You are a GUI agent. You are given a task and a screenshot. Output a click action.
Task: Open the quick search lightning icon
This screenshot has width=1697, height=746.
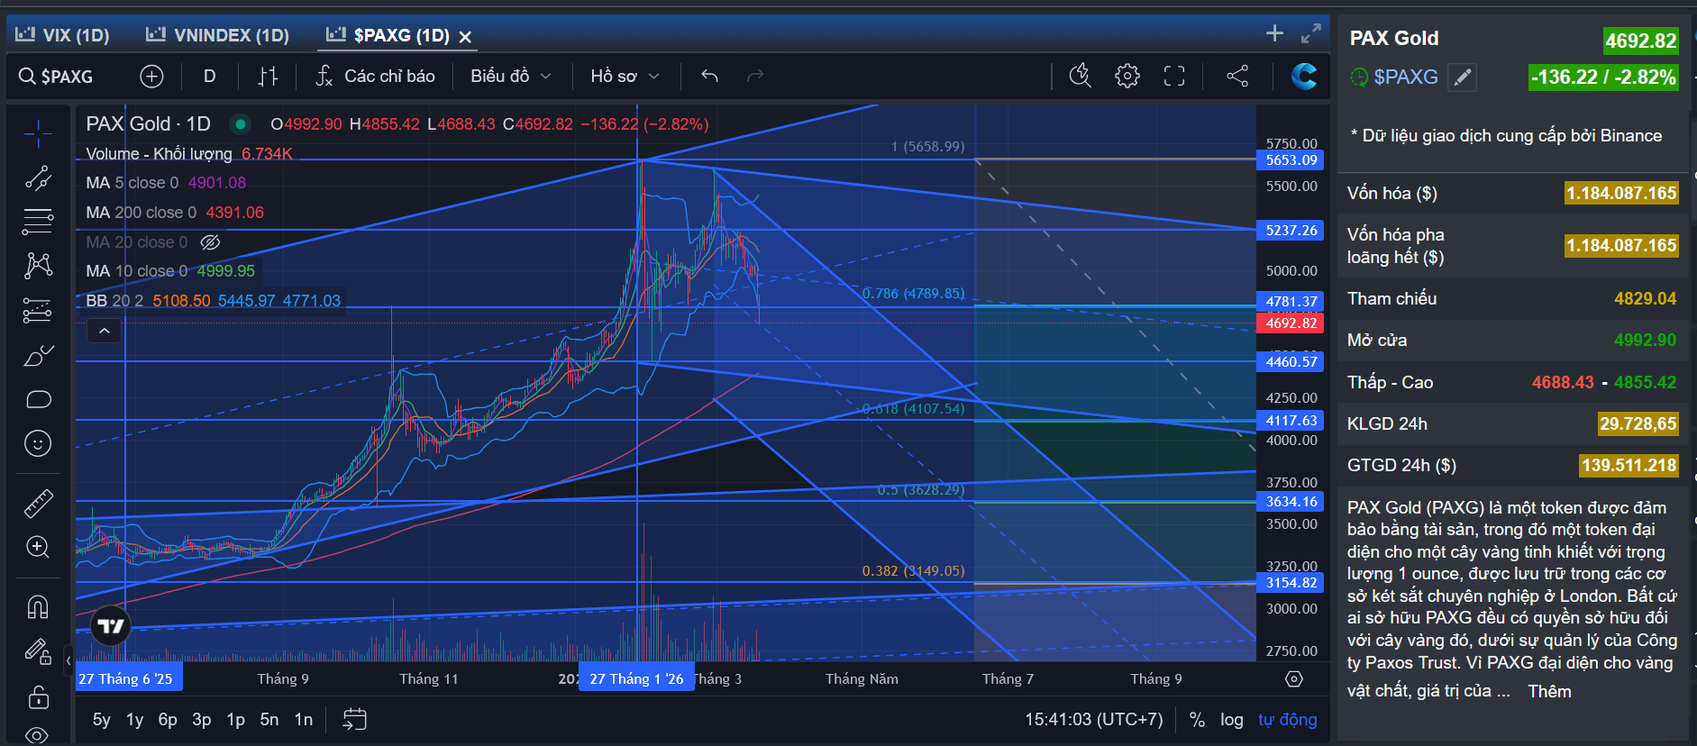[1080, 77]
